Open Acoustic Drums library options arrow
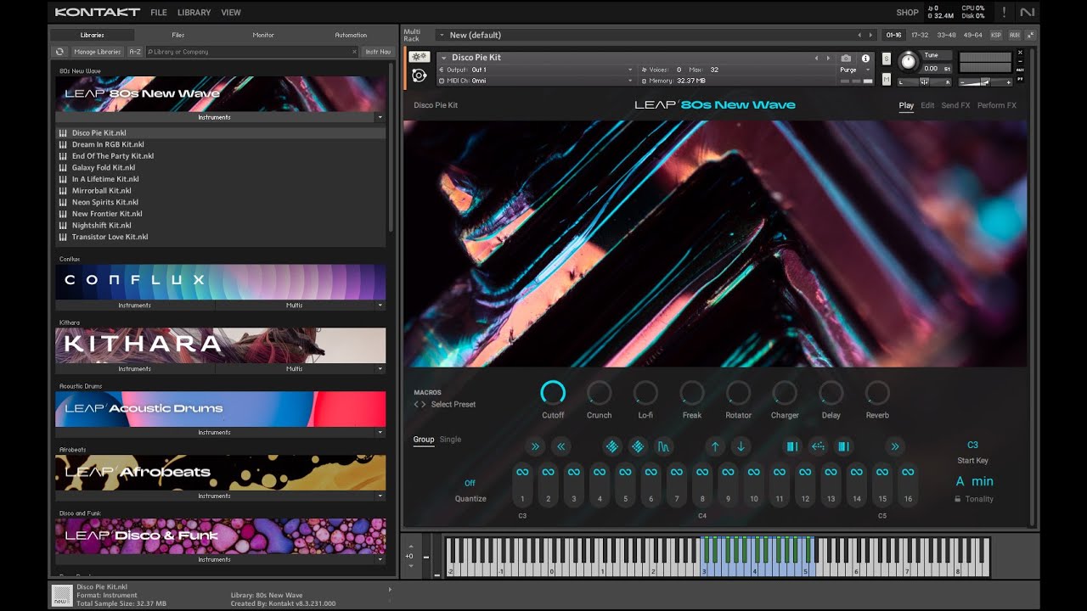The image size is (1087, 611). (x=380, y=432)
